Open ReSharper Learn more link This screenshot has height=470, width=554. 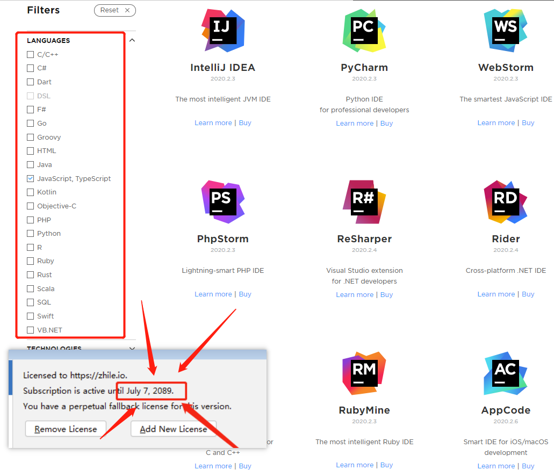point(354,294)
